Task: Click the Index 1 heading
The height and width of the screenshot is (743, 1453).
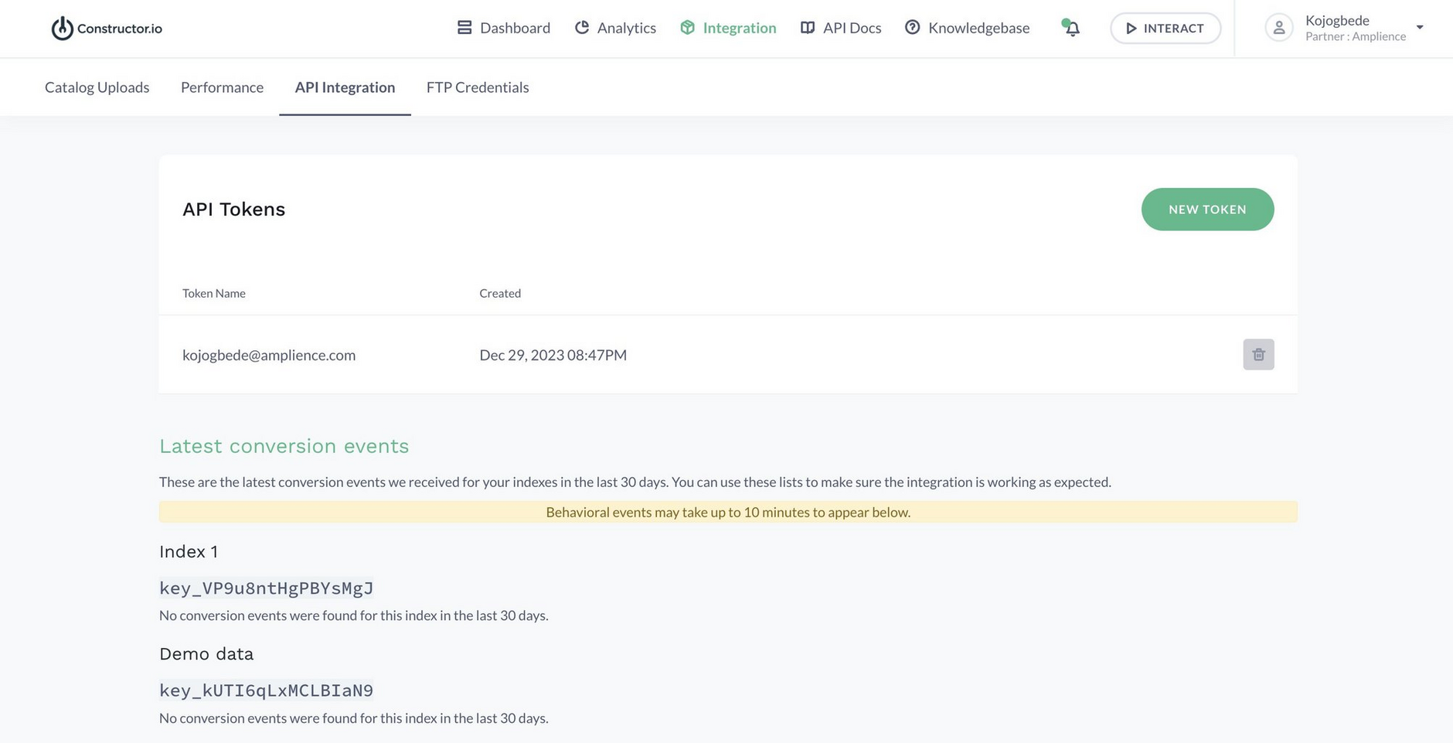Action: point(189,551)
